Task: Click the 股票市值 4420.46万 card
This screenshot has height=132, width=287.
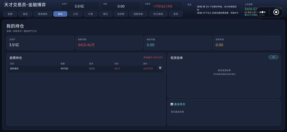Action: coord(109,43)
